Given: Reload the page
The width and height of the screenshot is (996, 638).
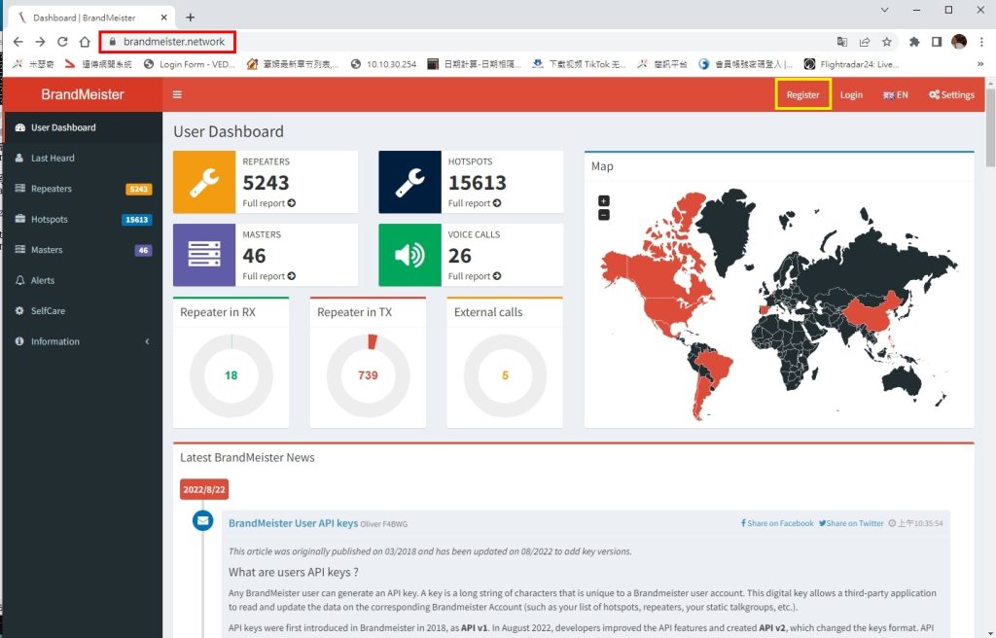Looking at the screenshot, I should point(62,41).
